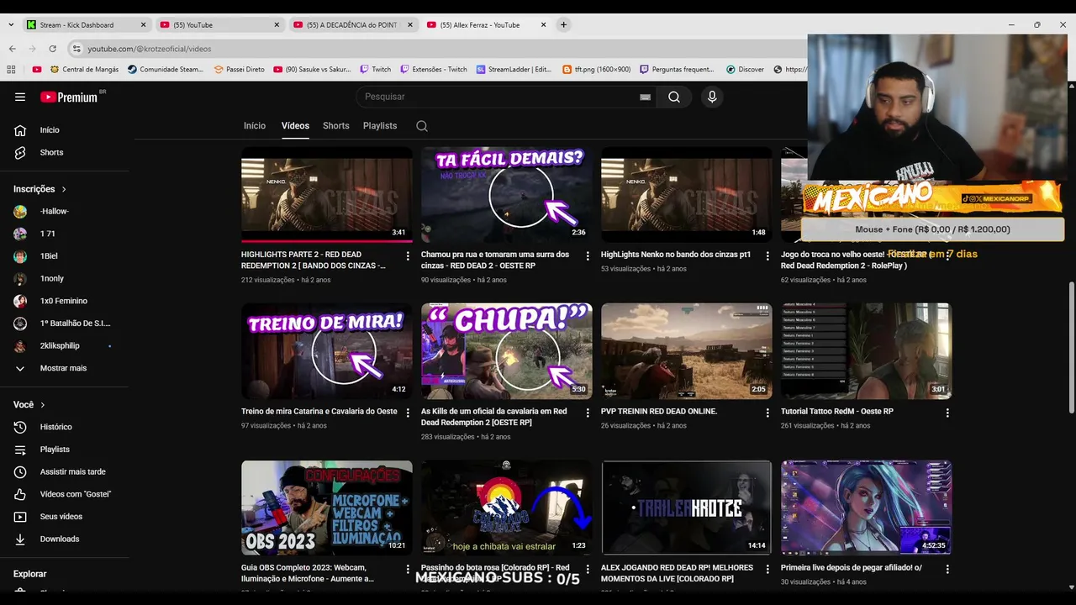Open options menu for As Kills de um oficial video
The height and width of the screenshot is (605, 1076).
588,413
